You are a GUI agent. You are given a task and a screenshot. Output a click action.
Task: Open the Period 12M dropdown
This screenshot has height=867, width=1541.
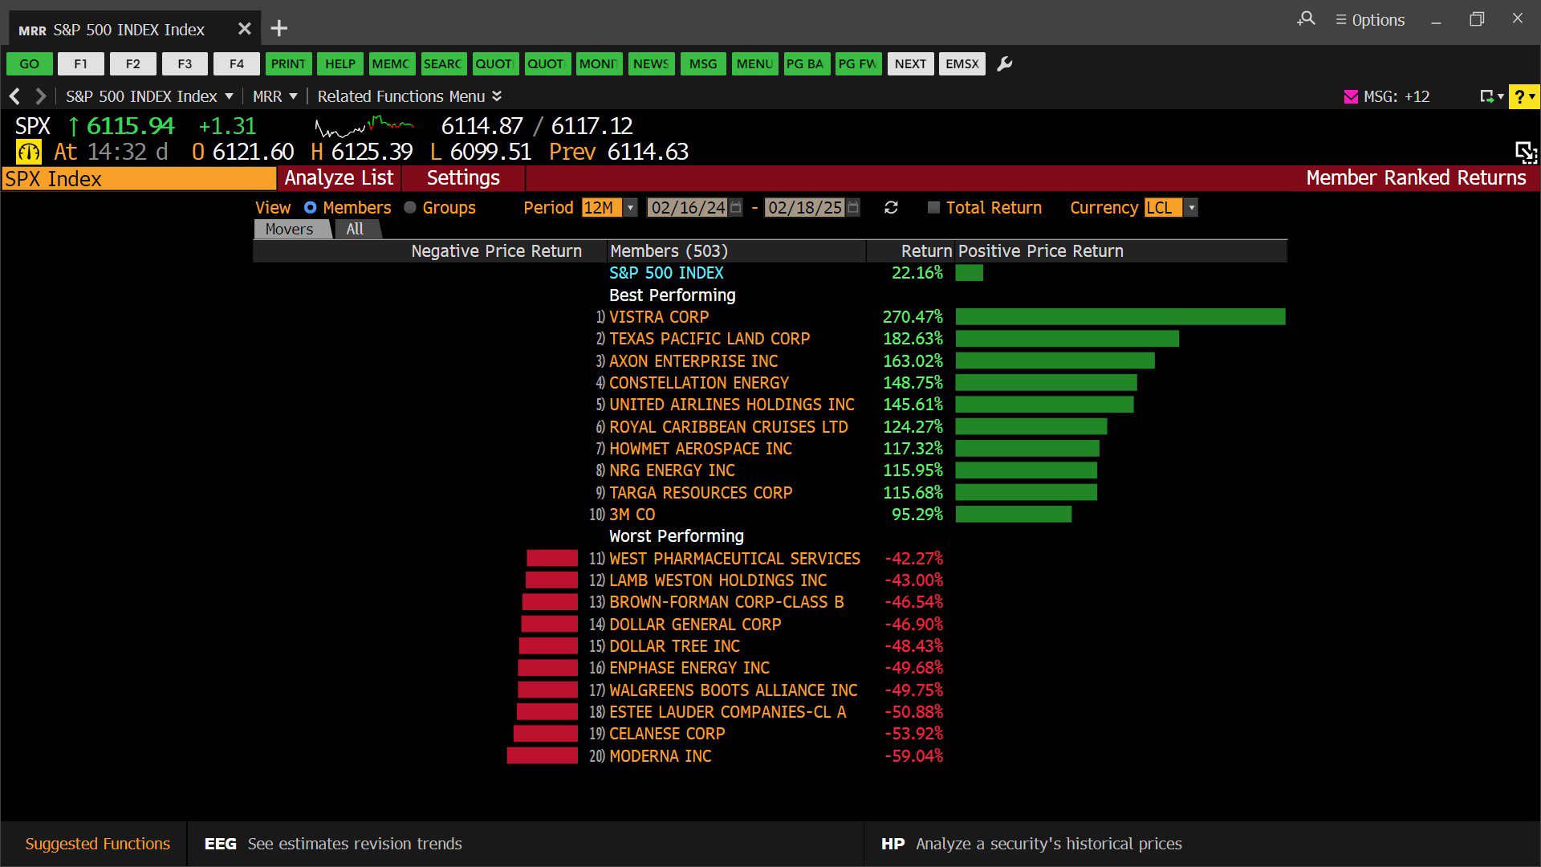631,208
